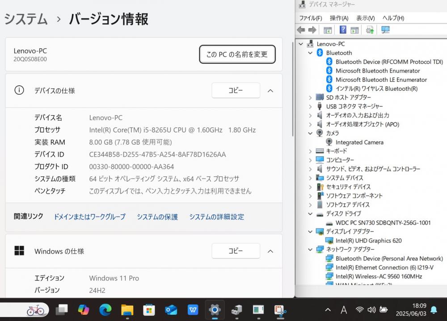Select システム デバイス category
The image size is (447, 321).
[x=345, y=178]
